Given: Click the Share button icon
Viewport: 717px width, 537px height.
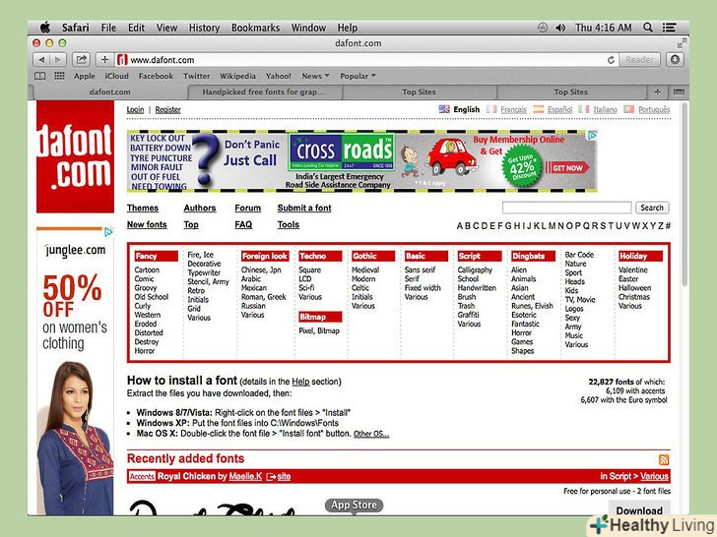Looking at the screenshot, I should (81, 59).
